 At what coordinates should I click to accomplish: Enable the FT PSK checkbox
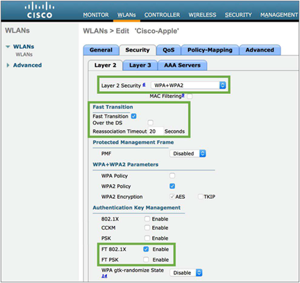point(146,259)
